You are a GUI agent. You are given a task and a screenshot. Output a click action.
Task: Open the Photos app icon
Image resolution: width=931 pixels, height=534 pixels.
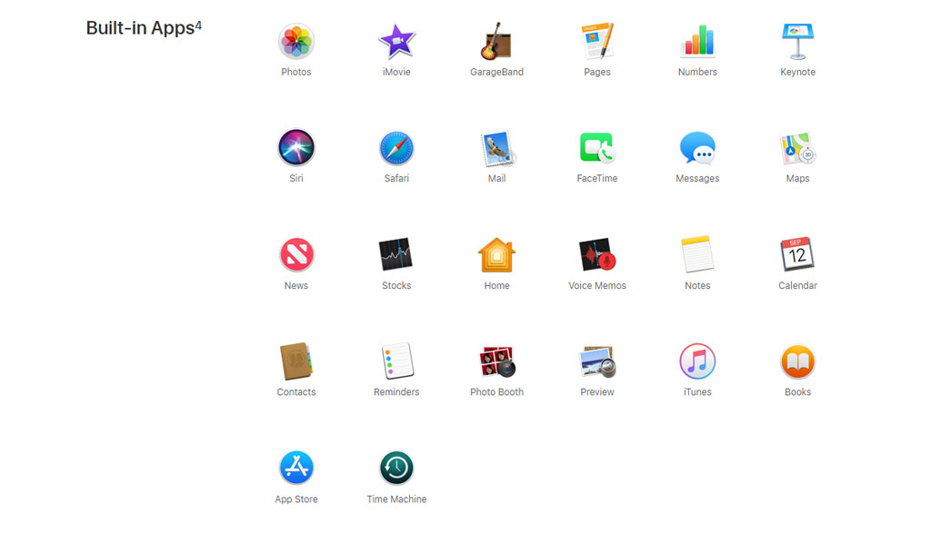pos(296,42)
